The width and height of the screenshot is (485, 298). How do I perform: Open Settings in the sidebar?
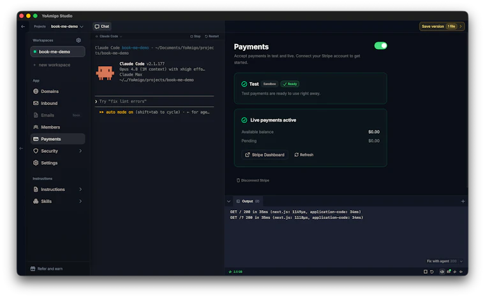[57, 163]
